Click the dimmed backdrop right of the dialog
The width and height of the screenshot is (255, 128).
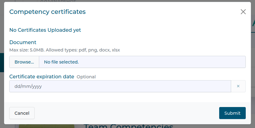click(x=253, y=77)
